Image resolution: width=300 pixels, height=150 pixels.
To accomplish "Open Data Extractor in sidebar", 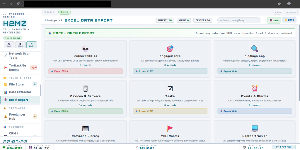I will [20, 92].
